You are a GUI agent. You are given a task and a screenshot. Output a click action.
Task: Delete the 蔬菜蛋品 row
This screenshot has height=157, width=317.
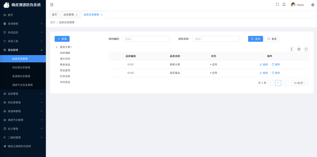coord(276,73)
